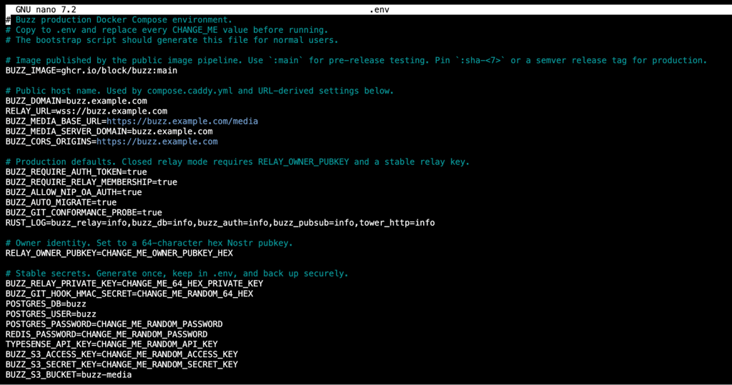The height and width of the screenshot is (385, 732).
Task: Place cursor on BUZZ_IMAGE=ghcr.io/block/buzz:main line
Action: coord(91,71)
